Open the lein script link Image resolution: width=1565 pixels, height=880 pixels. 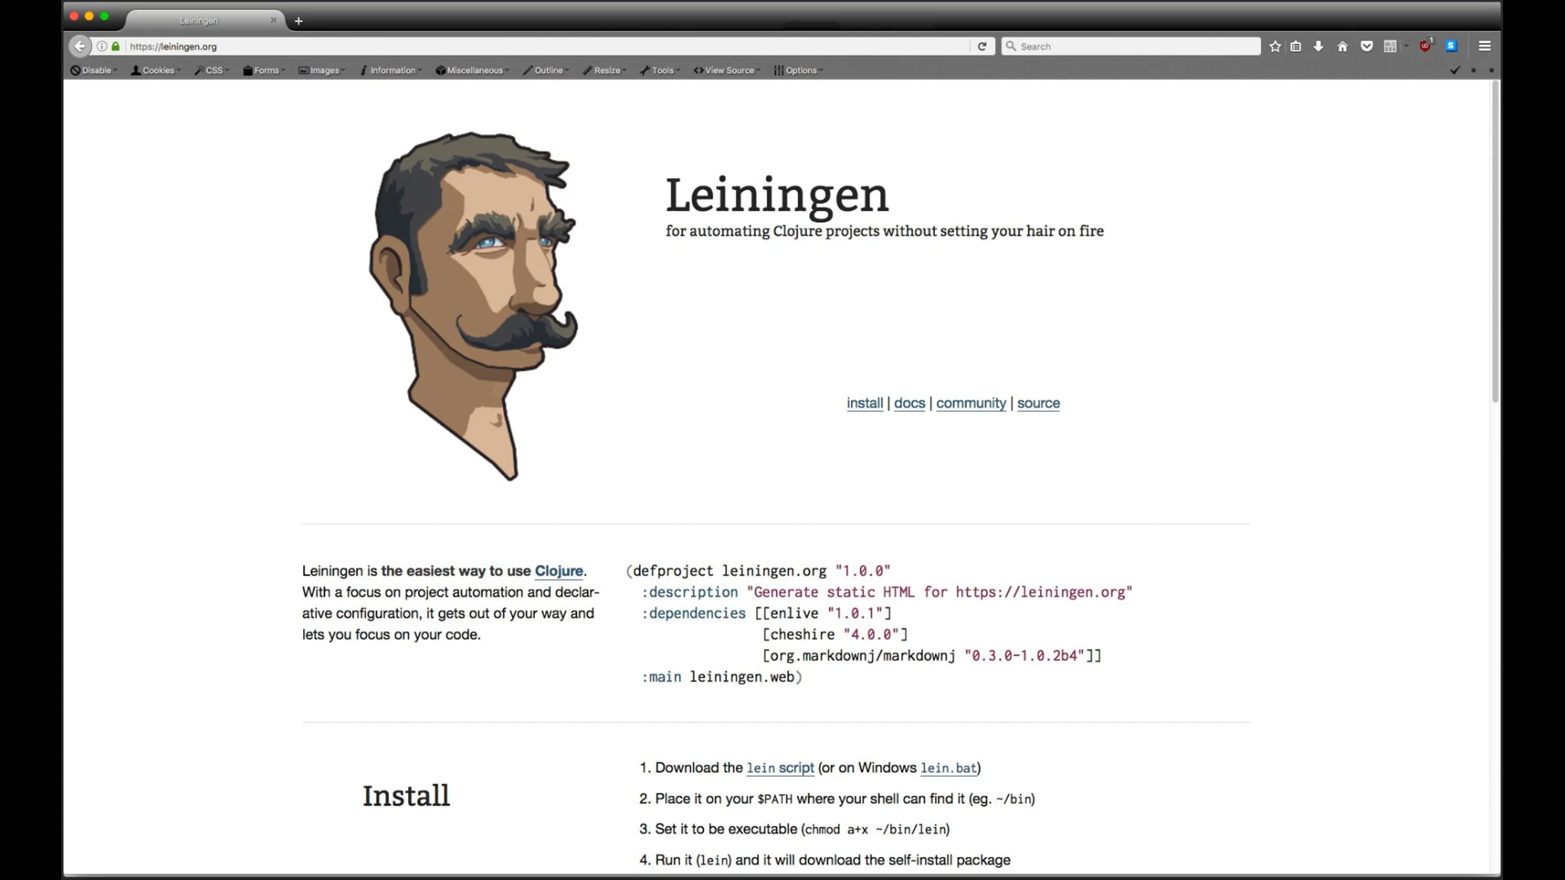tap(780, 768)
